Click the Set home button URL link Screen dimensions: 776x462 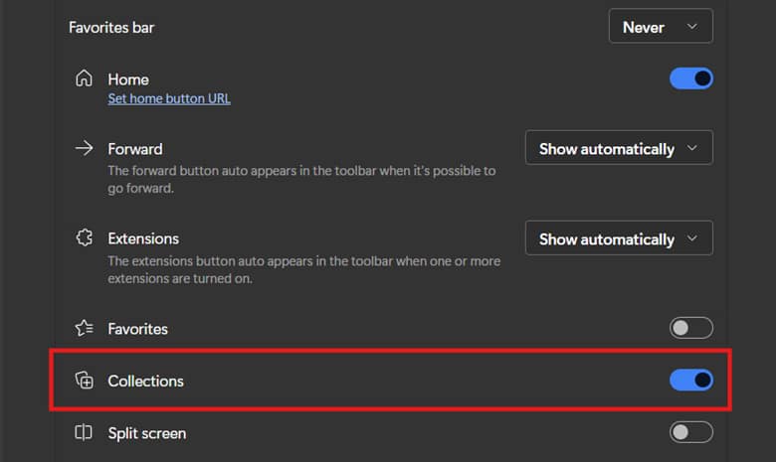[x=169, y=98]
